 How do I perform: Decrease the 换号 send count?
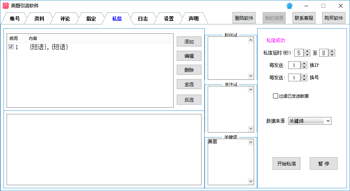304,79
